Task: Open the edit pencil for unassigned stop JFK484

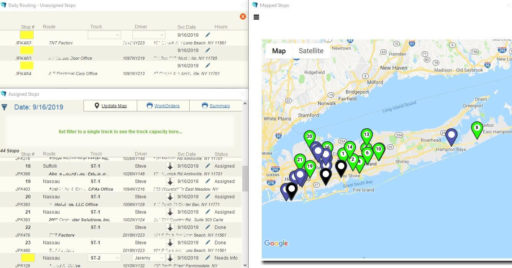Action: point(208,65)
